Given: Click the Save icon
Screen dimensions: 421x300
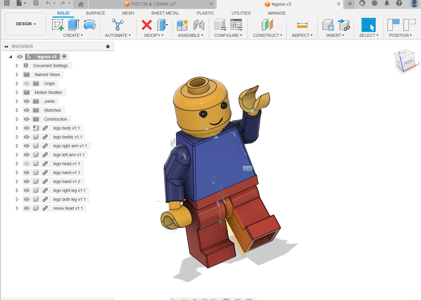Looking at the screenshot, I should pyautogui.click(x=36, y=3).
